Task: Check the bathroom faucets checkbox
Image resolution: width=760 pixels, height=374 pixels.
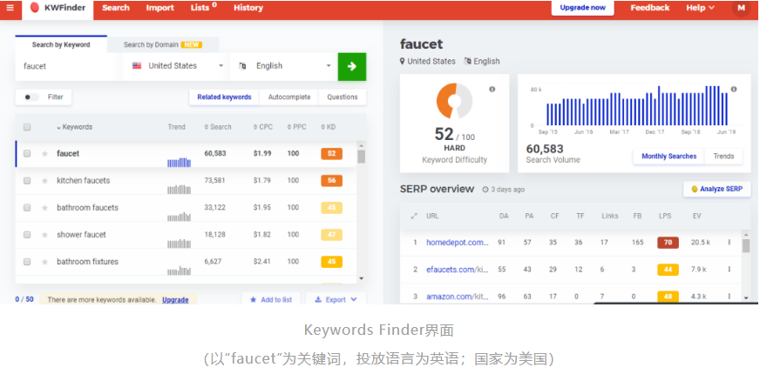Action: pos(27,208)
